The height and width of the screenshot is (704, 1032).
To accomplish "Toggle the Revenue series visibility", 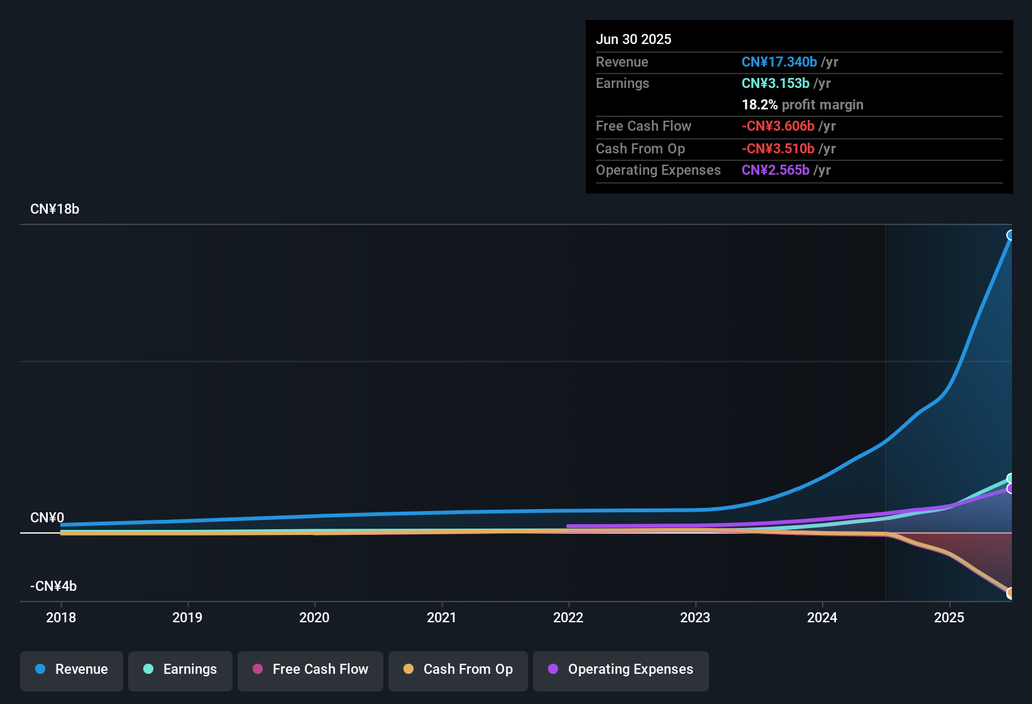I will click(x=71, y=669).
